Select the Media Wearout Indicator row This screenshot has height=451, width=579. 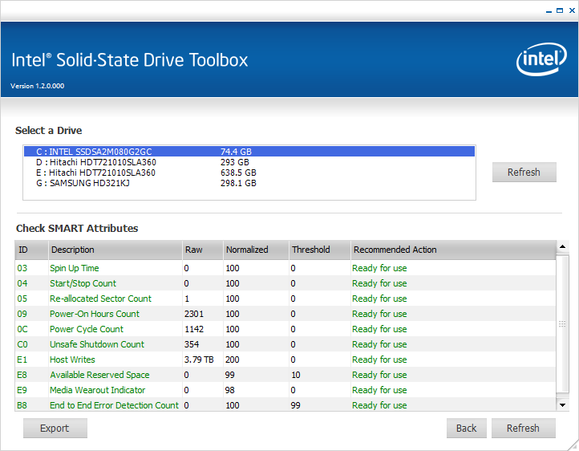[285, 390]
